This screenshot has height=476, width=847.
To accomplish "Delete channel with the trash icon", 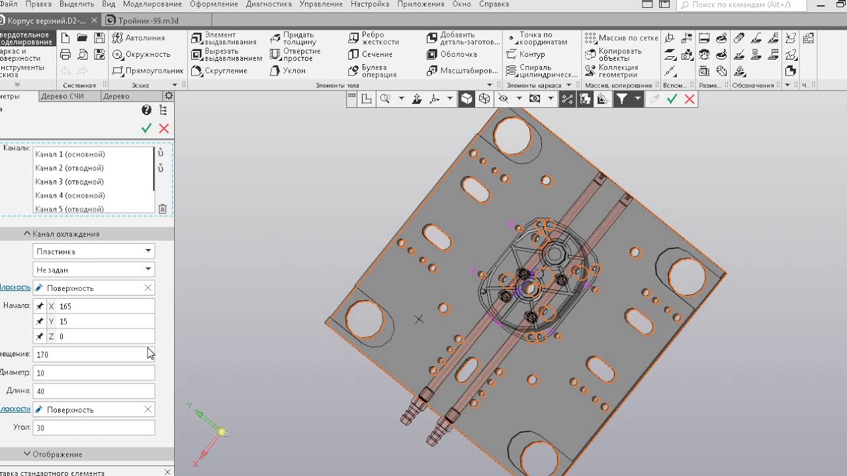I will [x=163, y=209].
